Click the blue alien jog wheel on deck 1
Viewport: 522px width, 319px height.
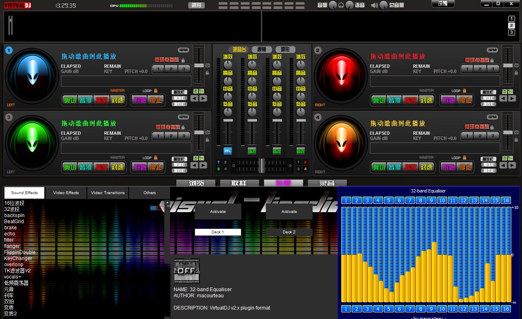point(32,76)
